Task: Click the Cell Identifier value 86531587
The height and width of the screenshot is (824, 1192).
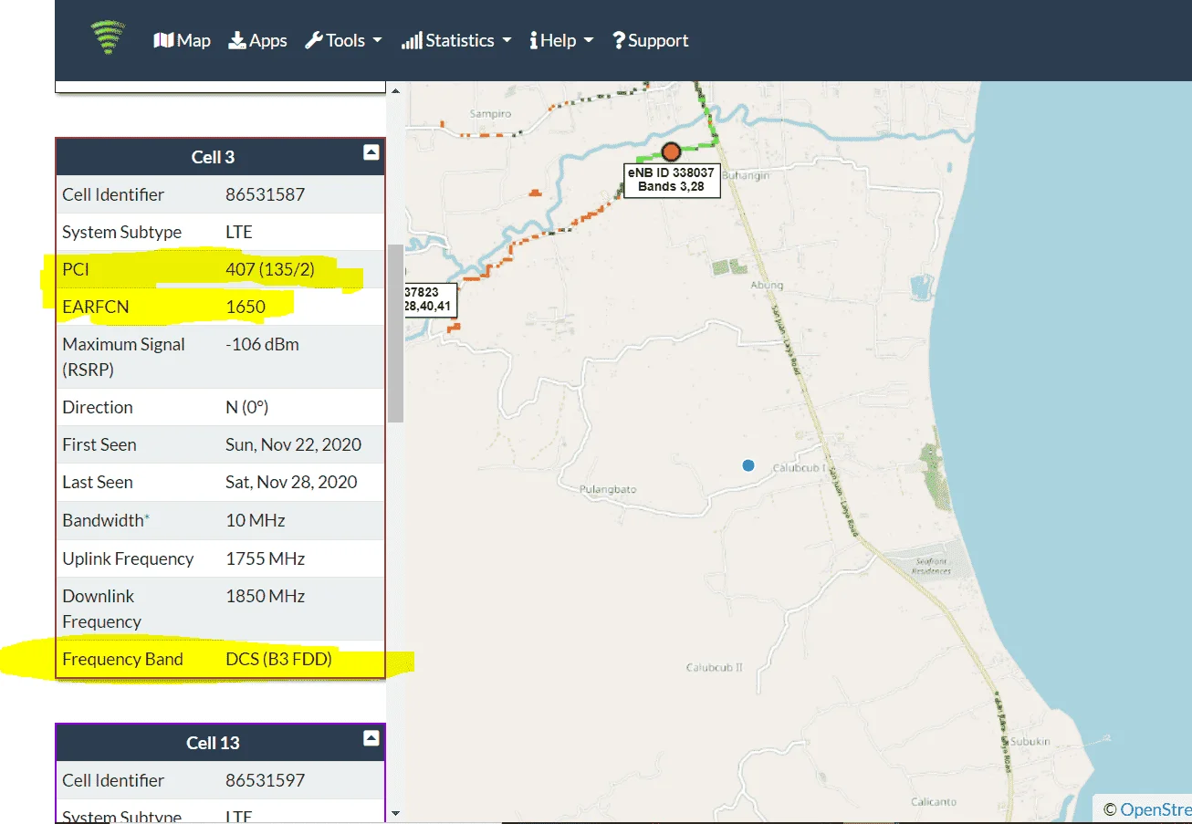Action: (x=265, y=194)
